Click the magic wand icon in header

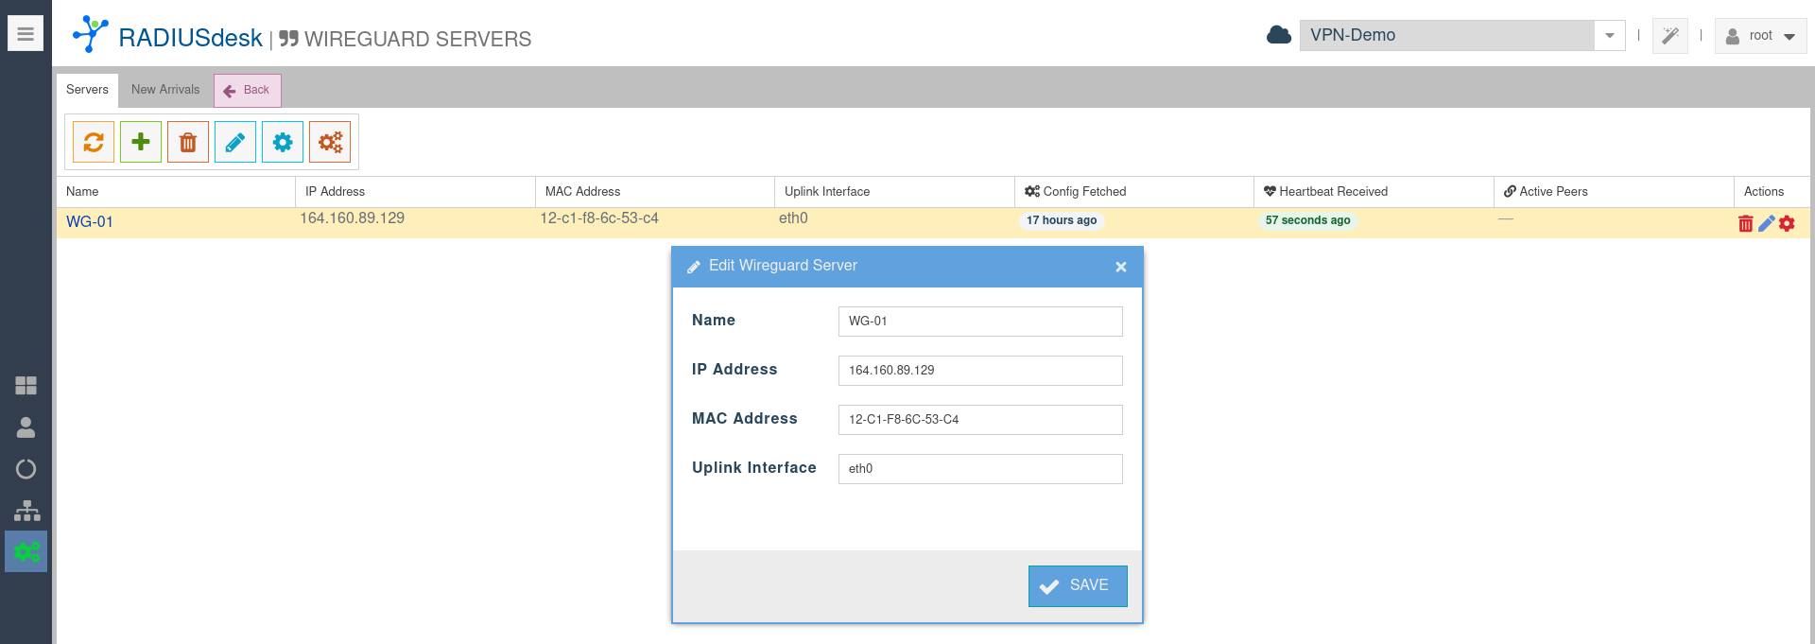point(1670,36)
